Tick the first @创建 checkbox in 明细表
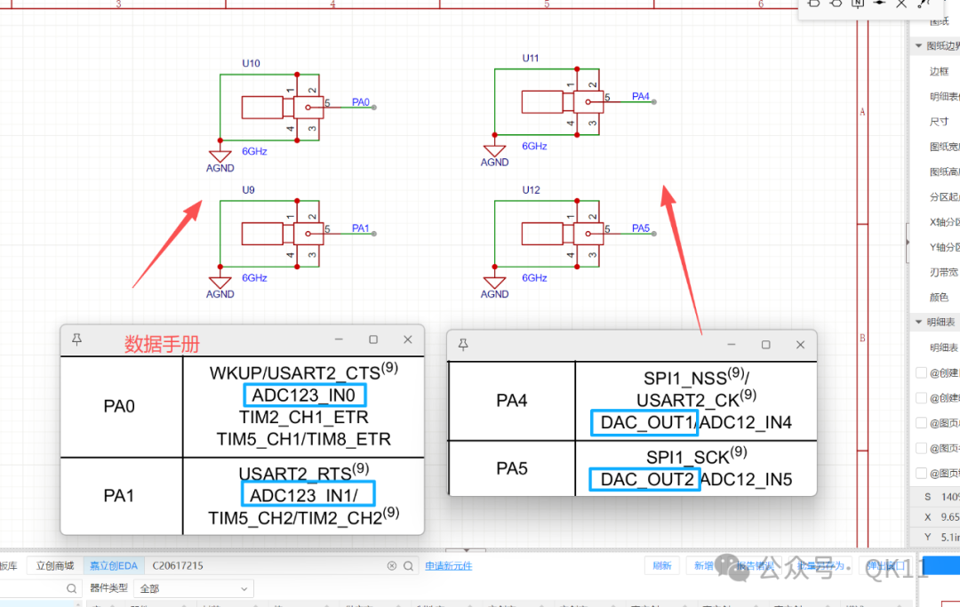This screenshot has width=960, height=607. pyautogui.click(x=921, y=372)
